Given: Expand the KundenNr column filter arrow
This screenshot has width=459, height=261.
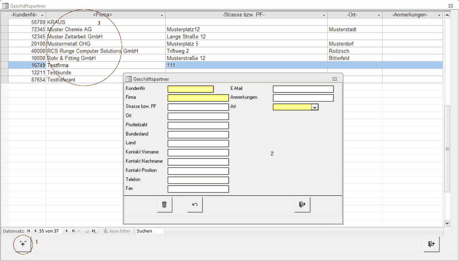Looking at the screenshot, I should [42, 16].
